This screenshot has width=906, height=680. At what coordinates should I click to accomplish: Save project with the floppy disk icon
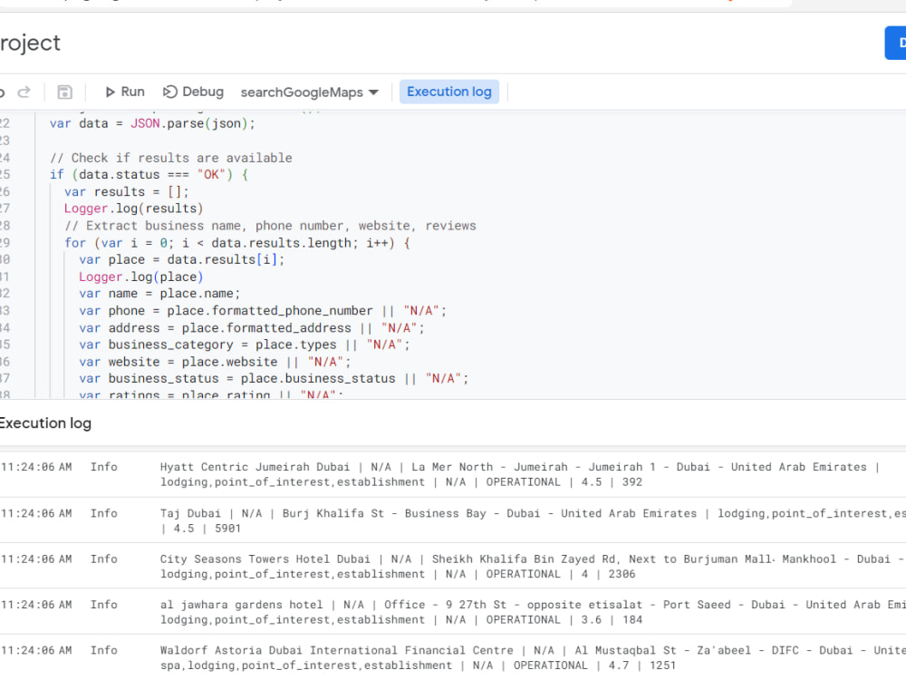pyautogui.click(x=64, y=92)
